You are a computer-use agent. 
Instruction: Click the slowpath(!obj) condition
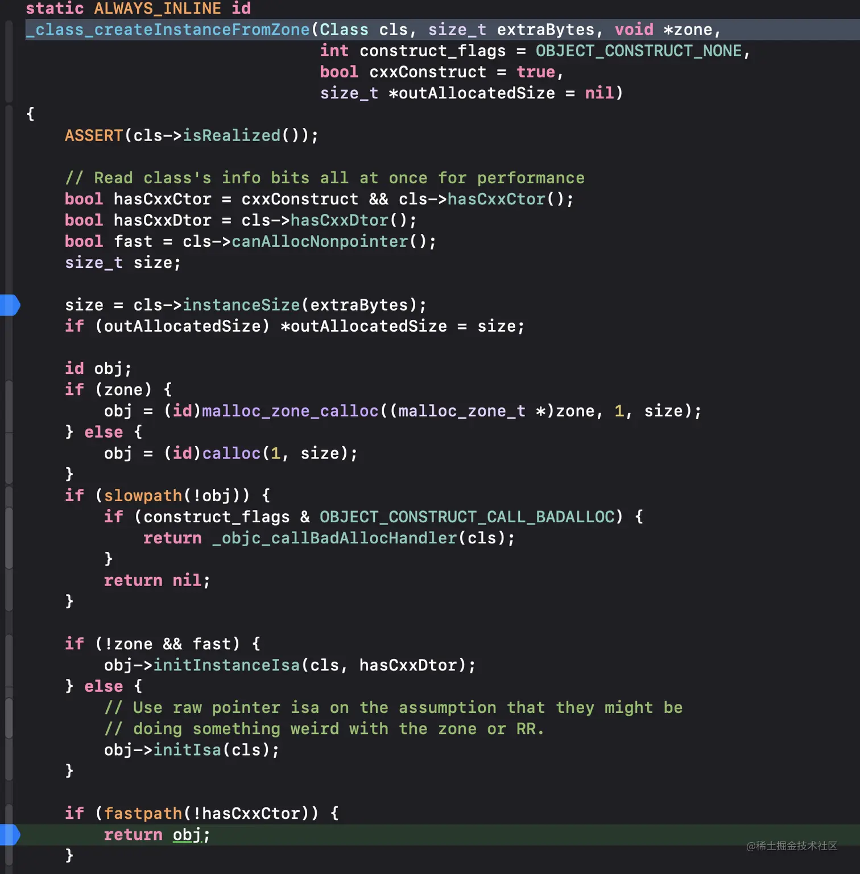tap(177, 496)
